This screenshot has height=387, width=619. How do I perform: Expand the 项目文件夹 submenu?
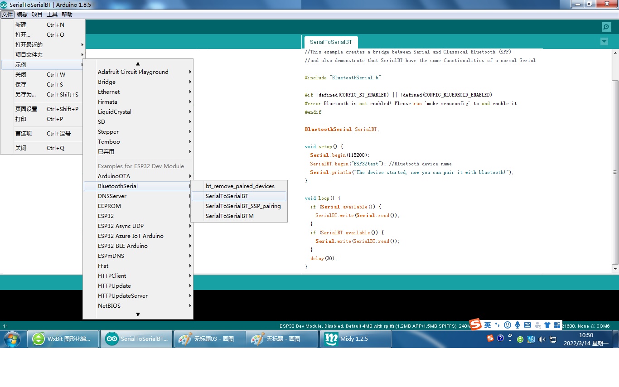[43, 55]
